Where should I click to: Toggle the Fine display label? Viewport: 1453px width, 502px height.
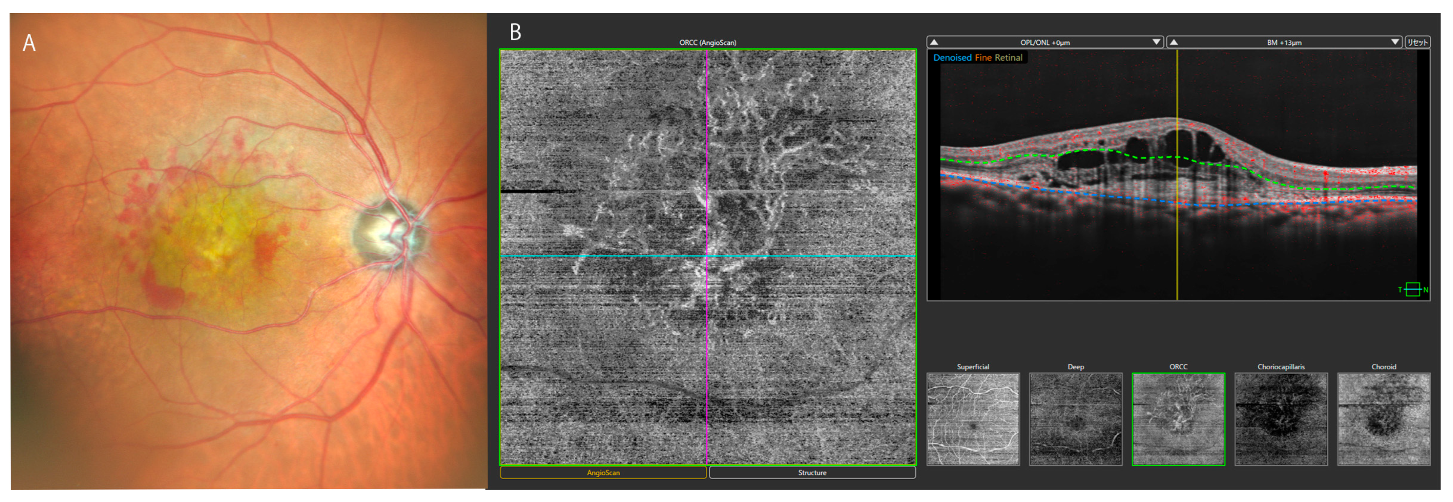coord(983,57)
